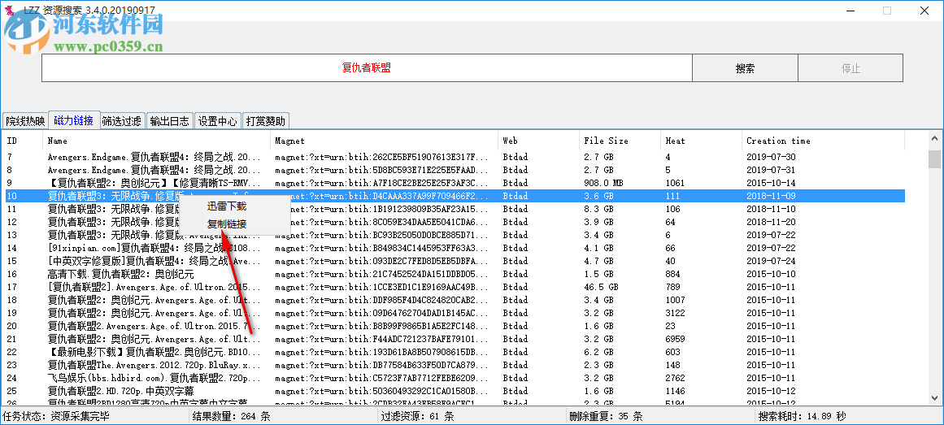Open the 输出日志 tab

[170, 121]
